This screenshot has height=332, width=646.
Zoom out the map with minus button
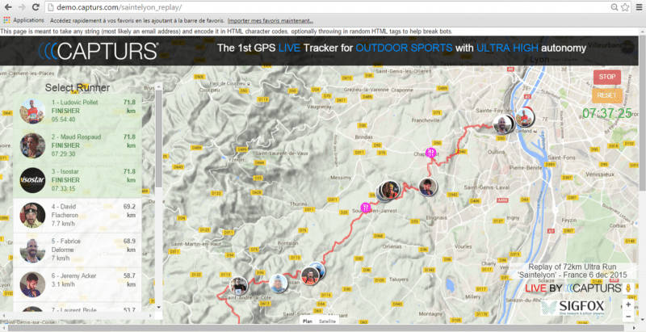628,317
